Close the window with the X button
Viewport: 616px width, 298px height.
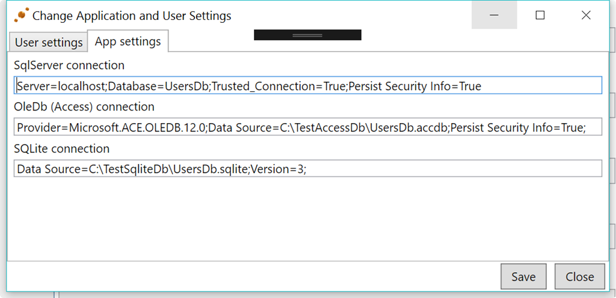(586, 16)
